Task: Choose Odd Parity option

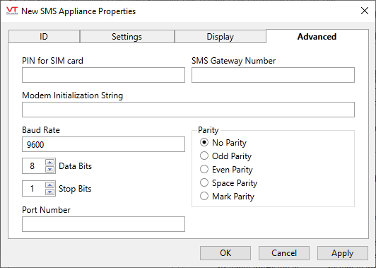Action: point(204,156)
